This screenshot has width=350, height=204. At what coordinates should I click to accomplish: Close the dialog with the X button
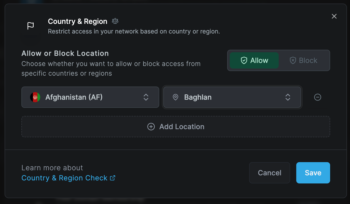pyautogui.click(x=334, y=16)
